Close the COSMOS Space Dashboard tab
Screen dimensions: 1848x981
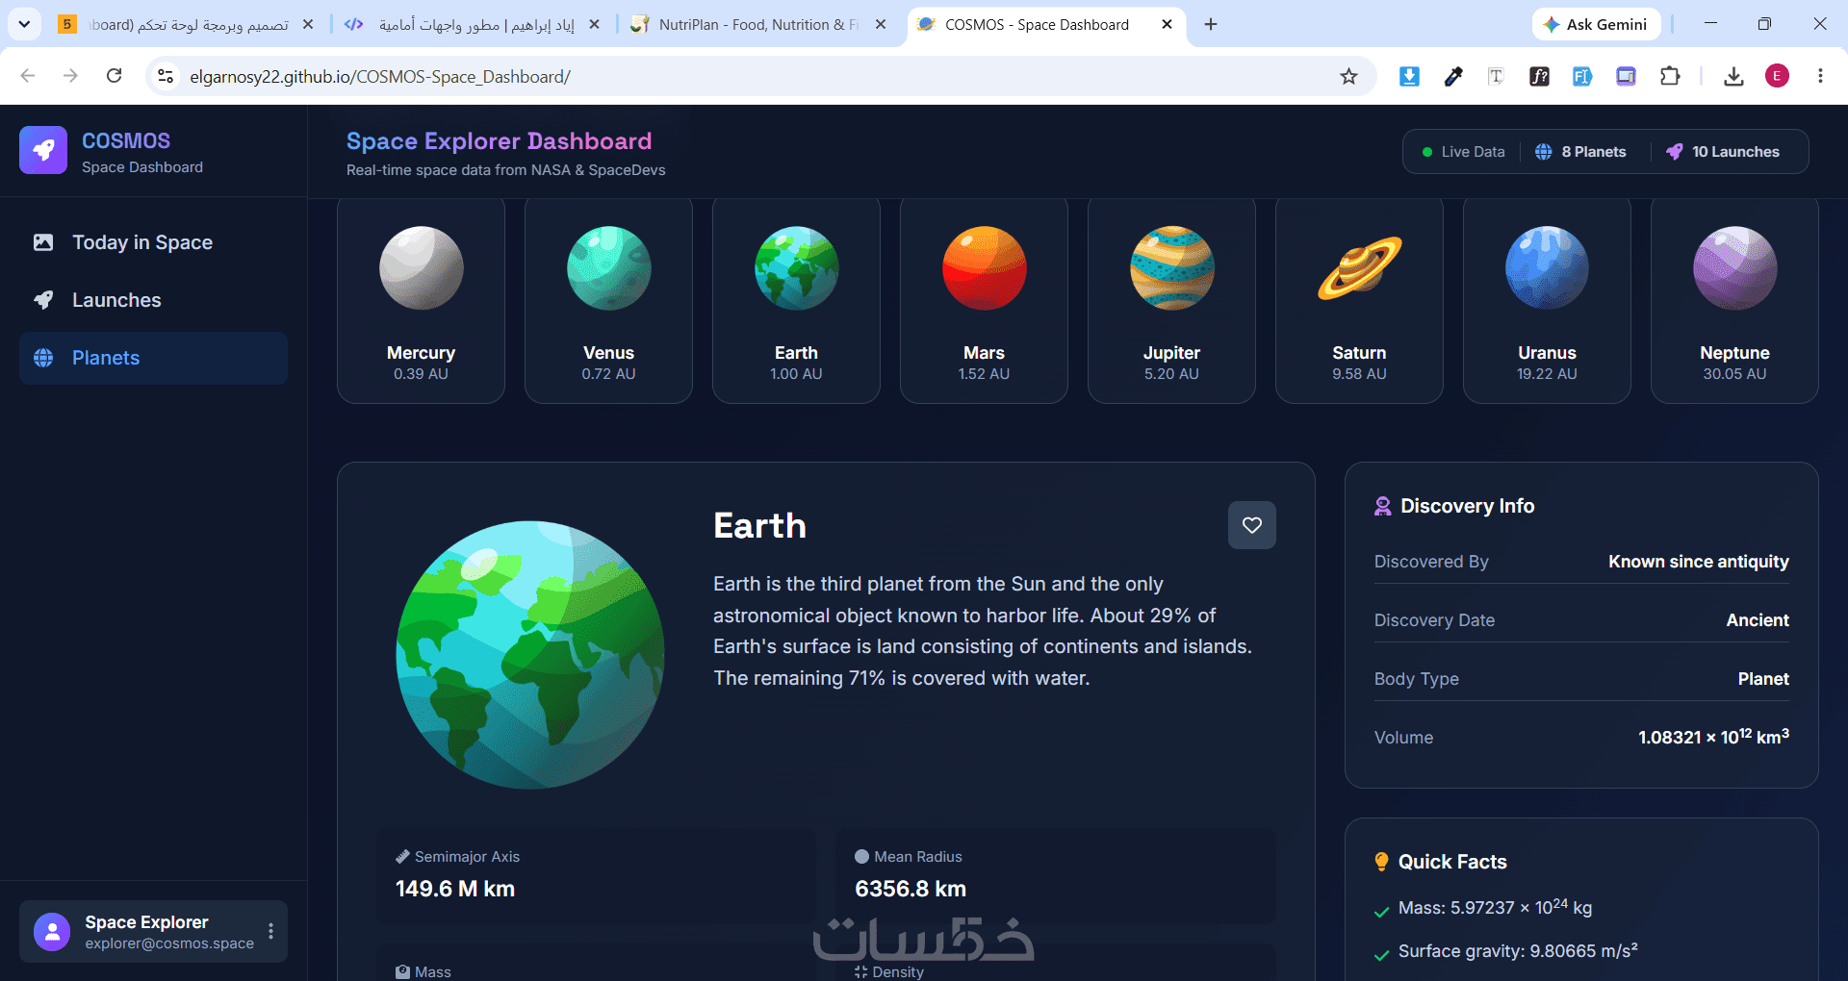coord(1167,25)
